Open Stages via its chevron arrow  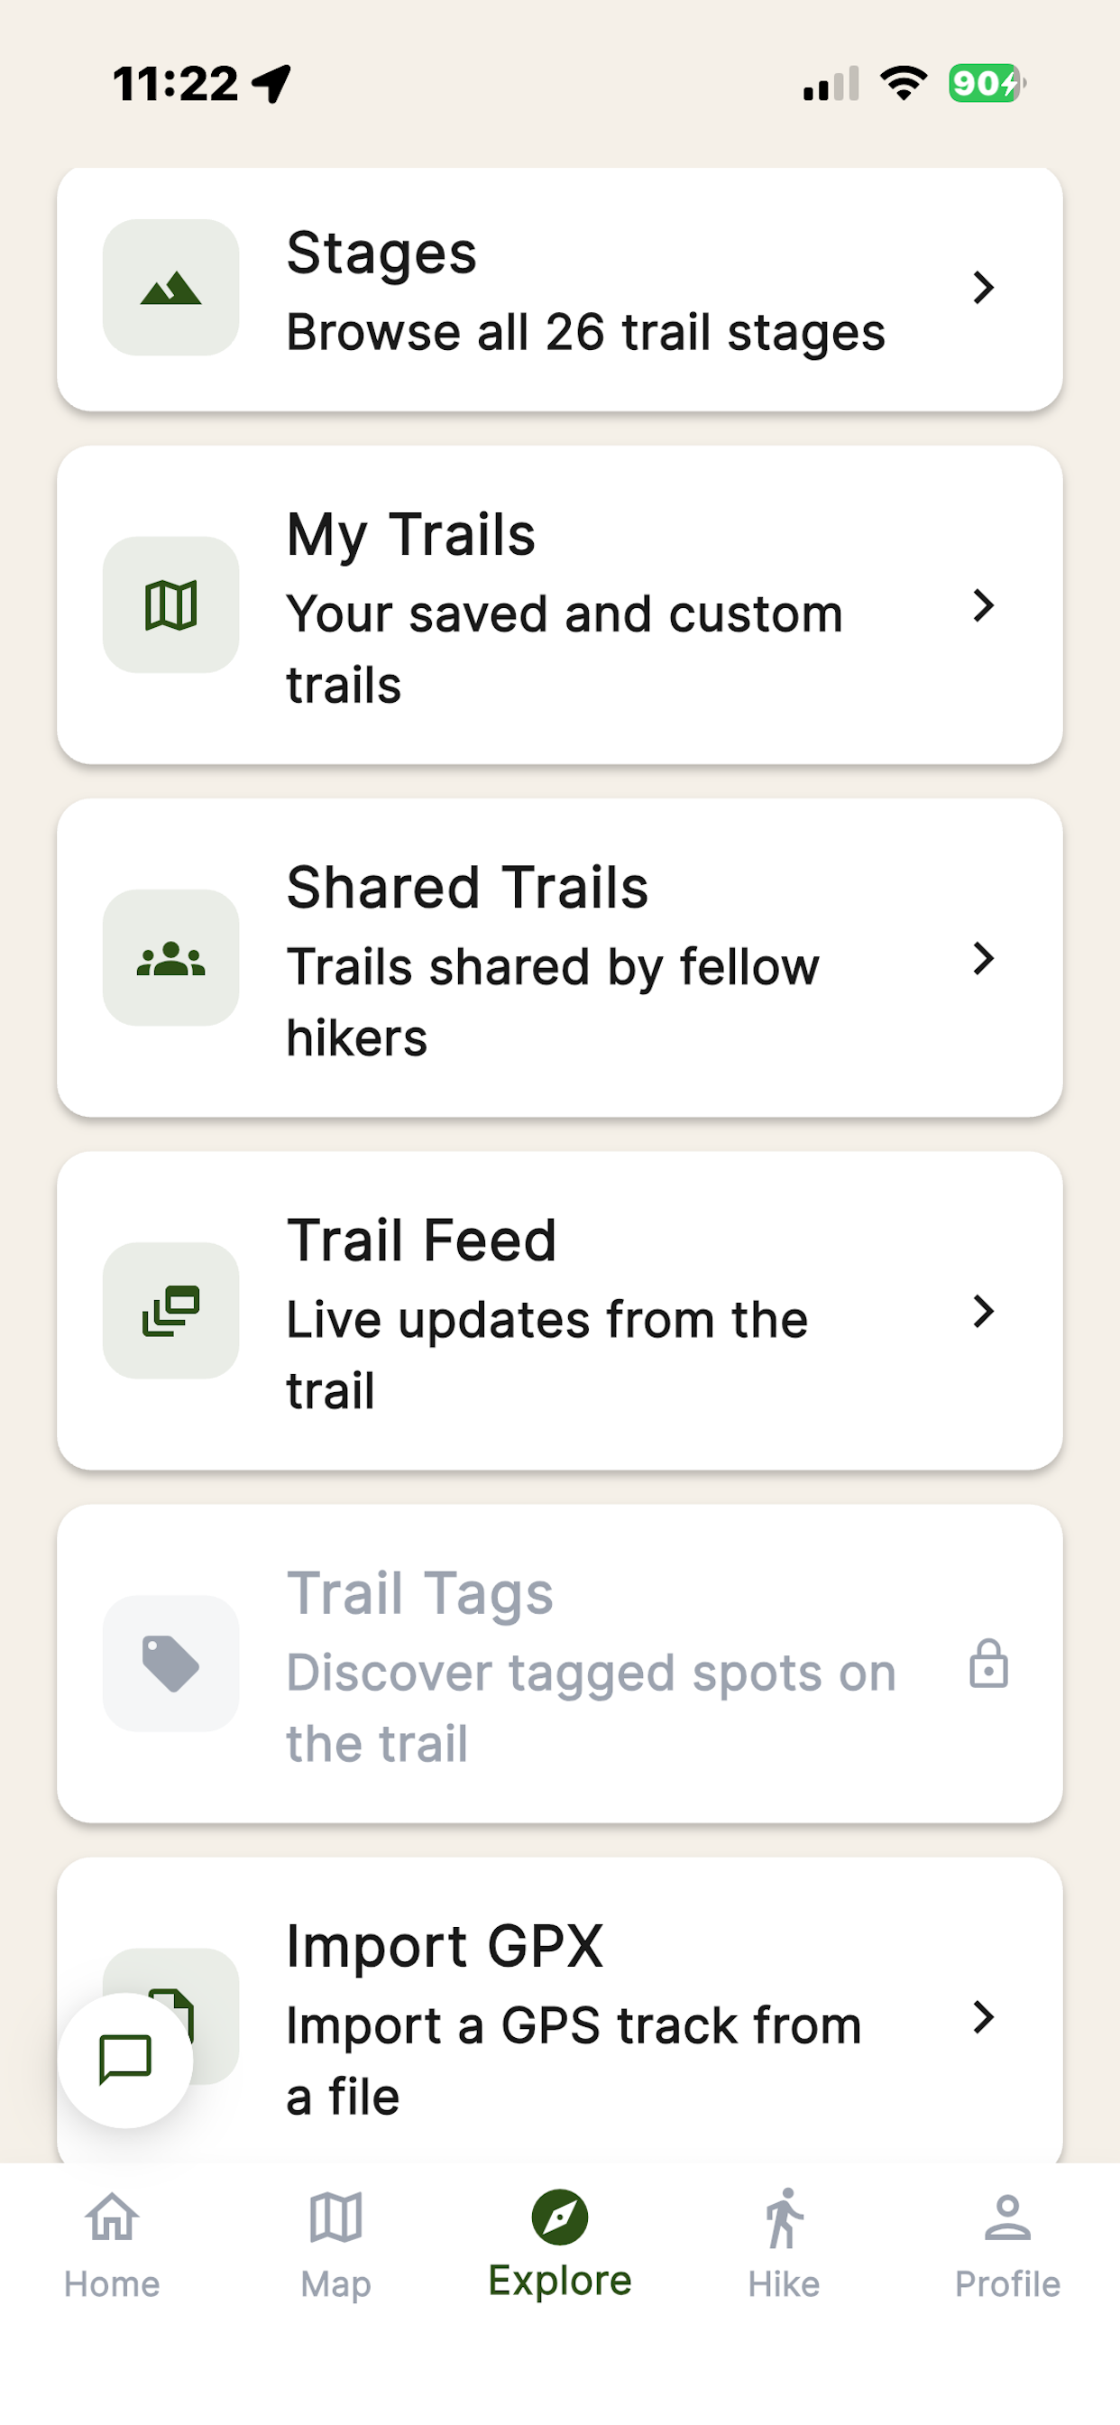click(x=984, y=288)
